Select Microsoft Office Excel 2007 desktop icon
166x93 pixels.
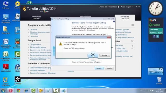(x=6, y=56)
